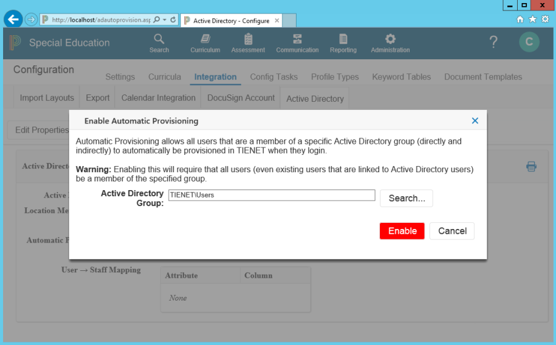Open the Assessment clipboard icon
The height and width of the screenshot is (345, 556).
(x=248, y=39)
